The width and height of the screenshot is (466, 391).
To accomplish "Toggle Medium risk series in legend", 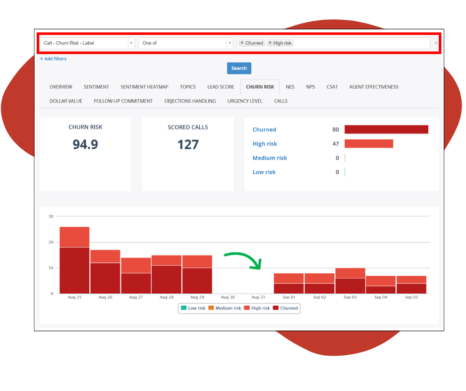I will pos(225,308).
